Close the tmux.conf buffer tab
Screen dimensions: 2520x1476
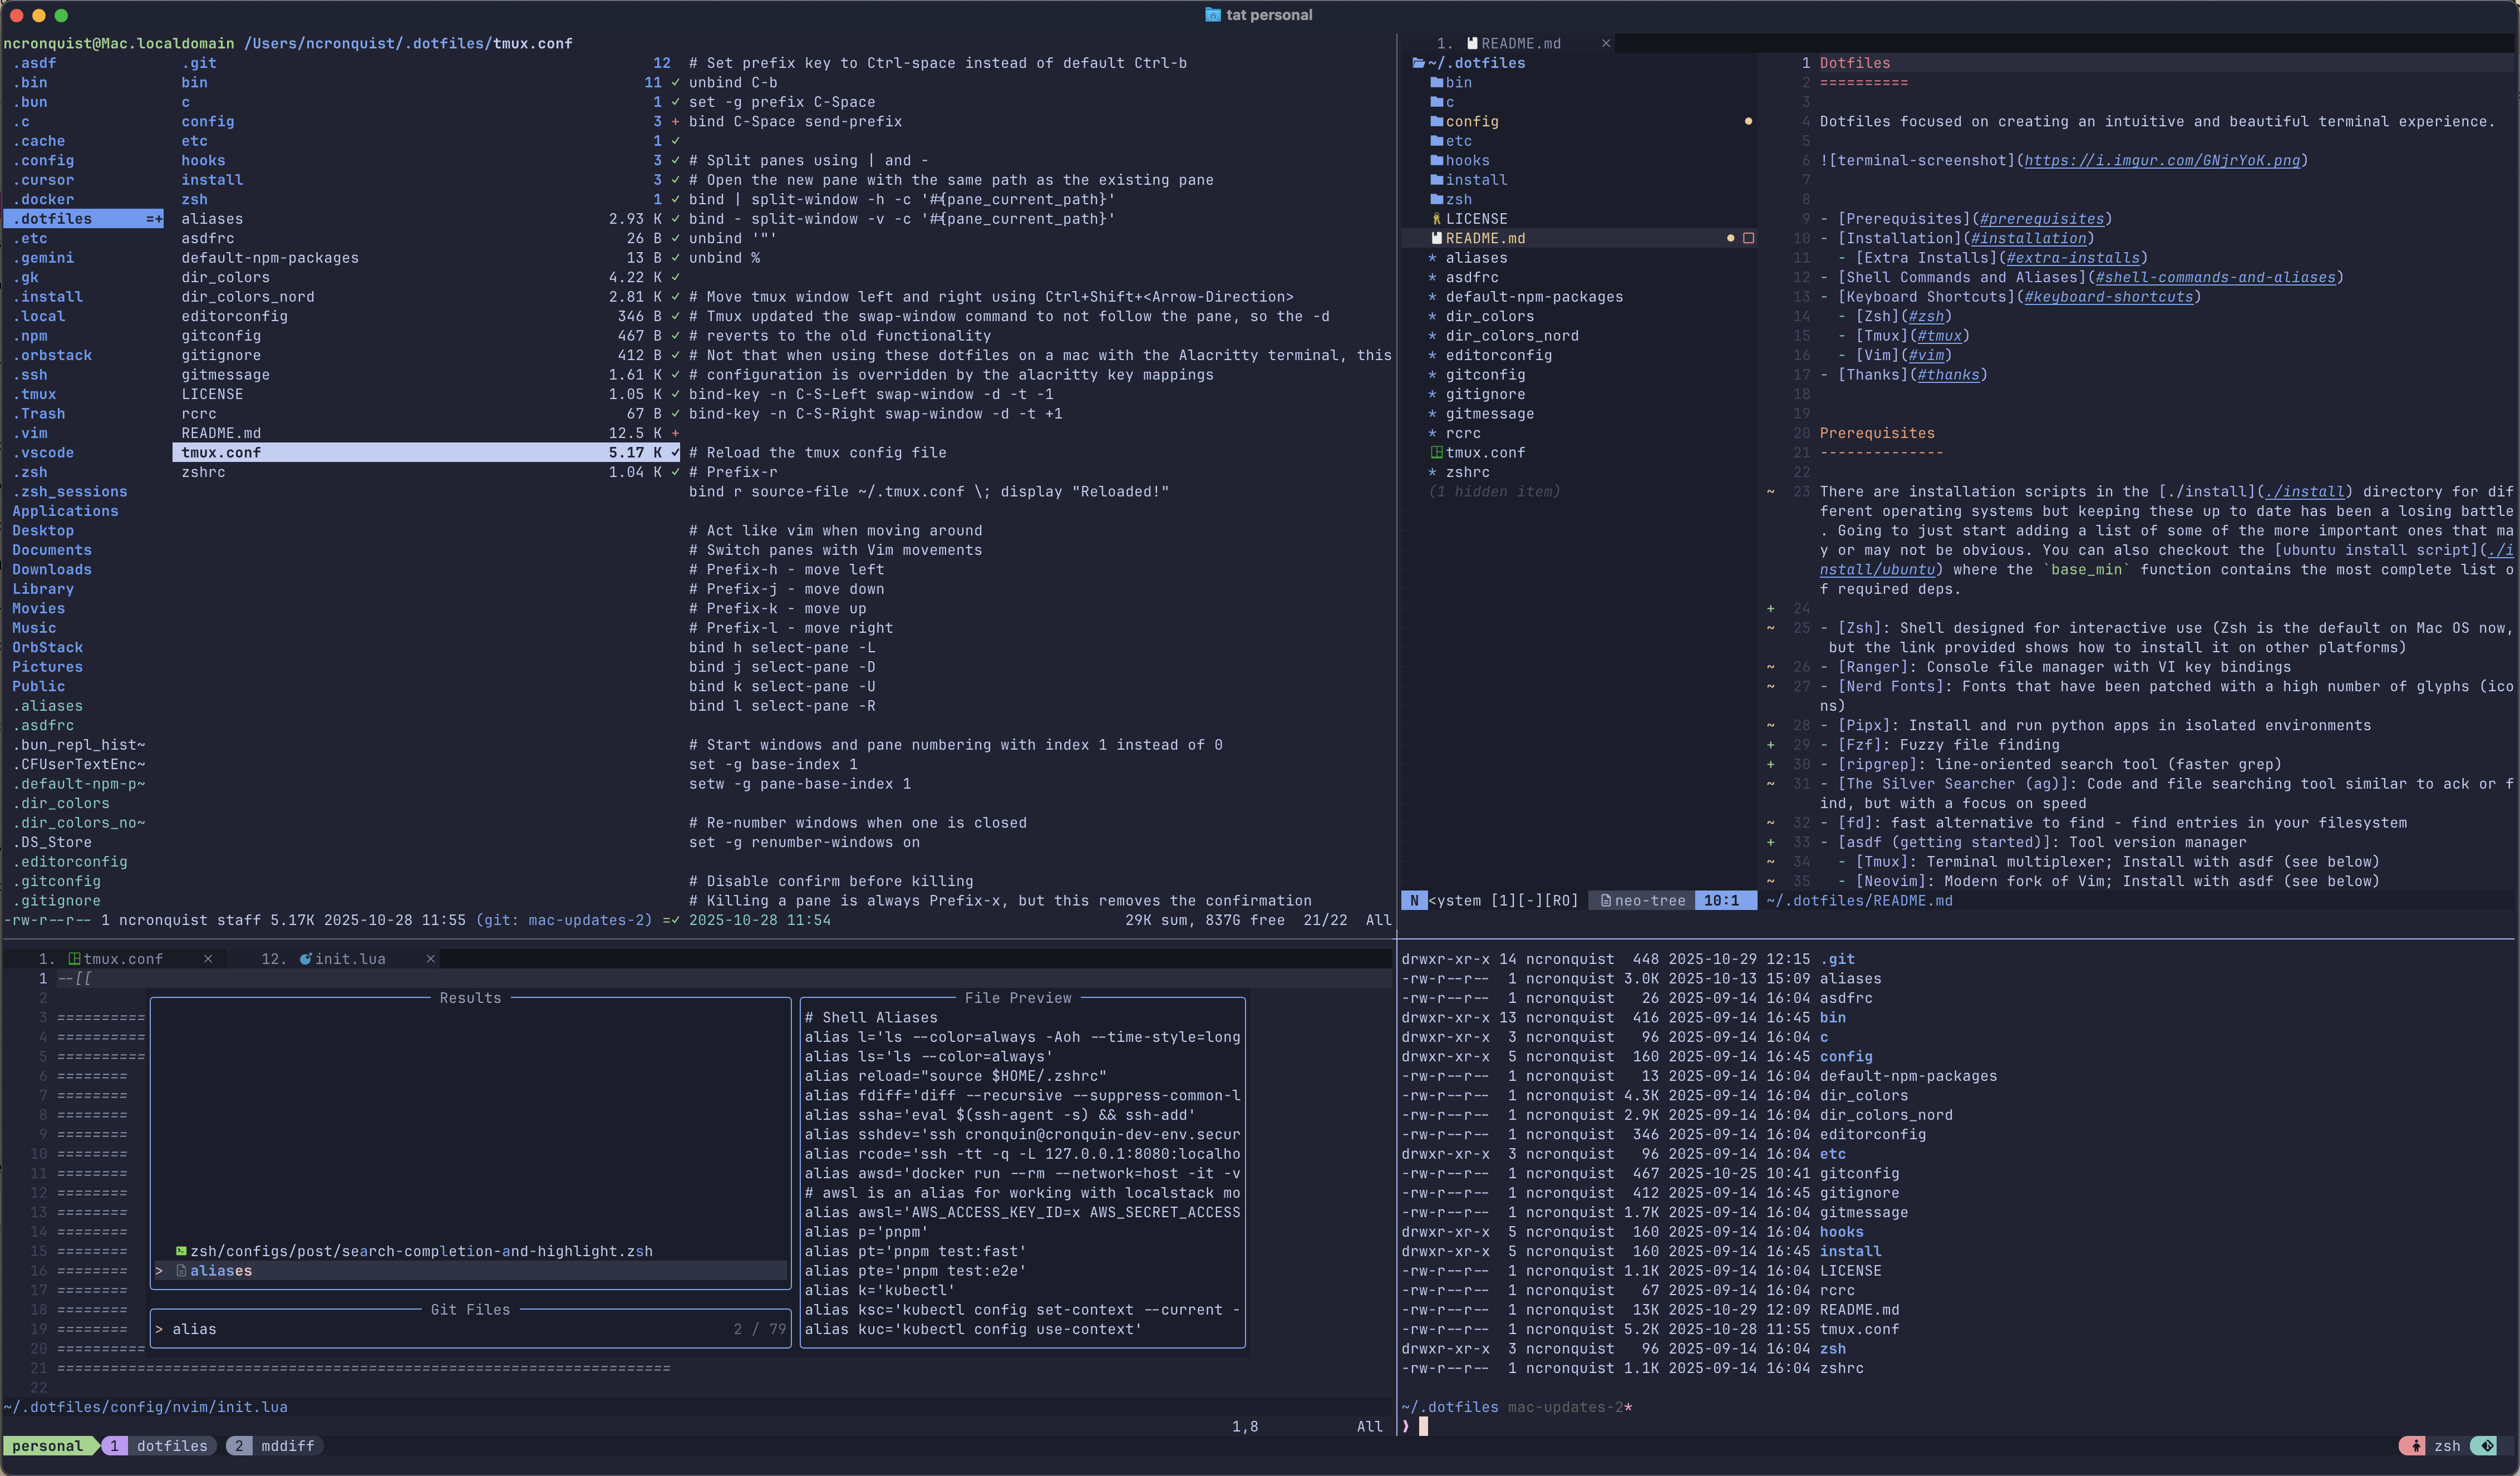click(x=208, y=959)
